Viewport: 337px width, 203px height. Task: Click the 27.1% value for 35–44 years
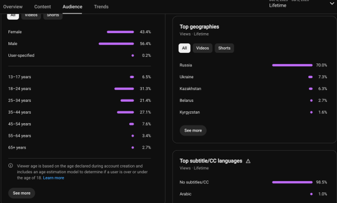(x=145, y=112)
